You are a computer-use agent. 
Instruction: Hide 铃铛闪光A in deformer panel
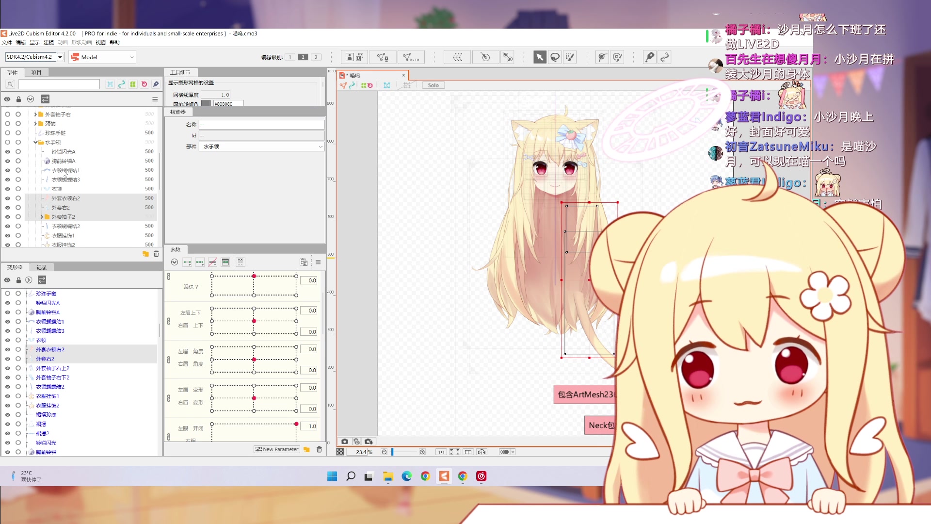(7, 303)
